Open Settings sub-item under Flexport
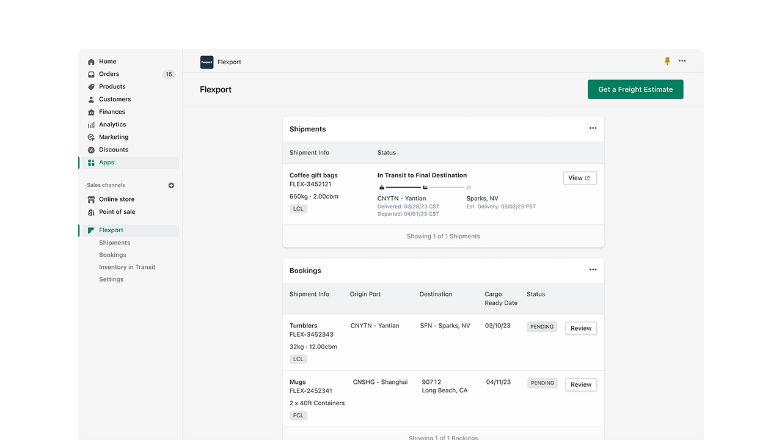 click(111, 279)
